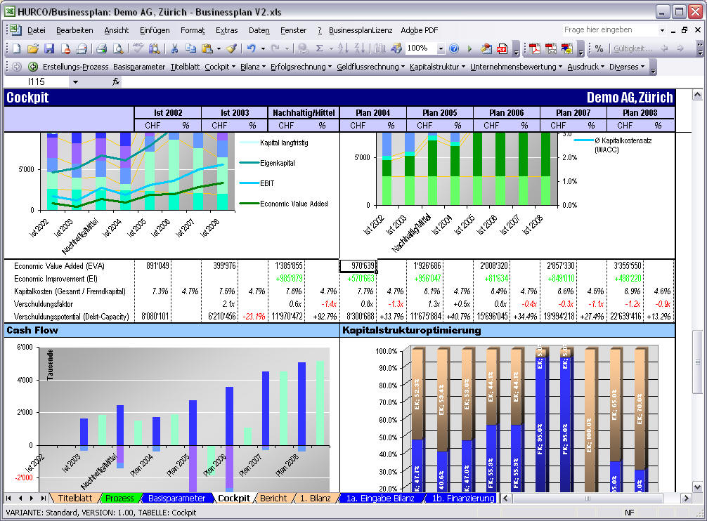This screenshot has width=707, height=521.
Task: Open the 1a. Eingabe Bilanz sheet tab
Action: coord(380,498)
